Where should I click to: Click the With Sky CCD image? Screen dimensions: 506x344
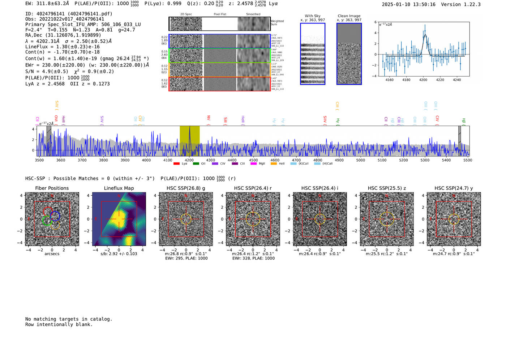click(313, 54)
